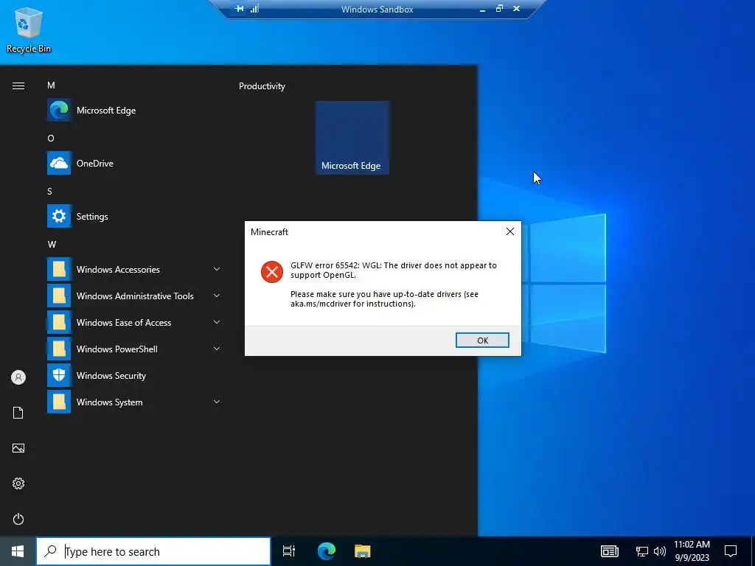
Task: Click the volume speaker tray icon
Action: [659, 551]
